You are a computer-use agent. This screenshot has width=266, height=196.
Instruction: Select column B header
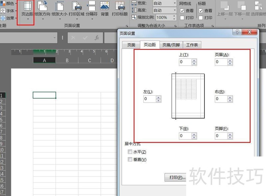pos(67,60)
